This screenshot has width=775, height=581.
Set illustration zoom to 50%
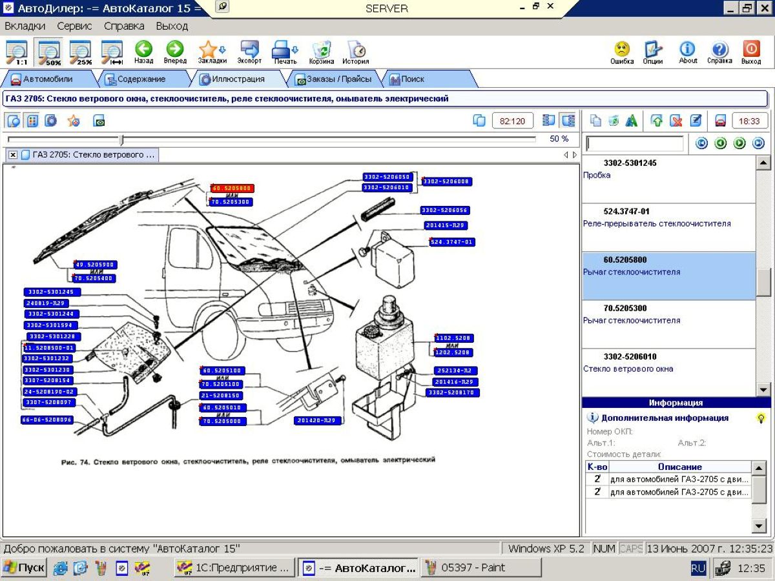click(50, 51)
